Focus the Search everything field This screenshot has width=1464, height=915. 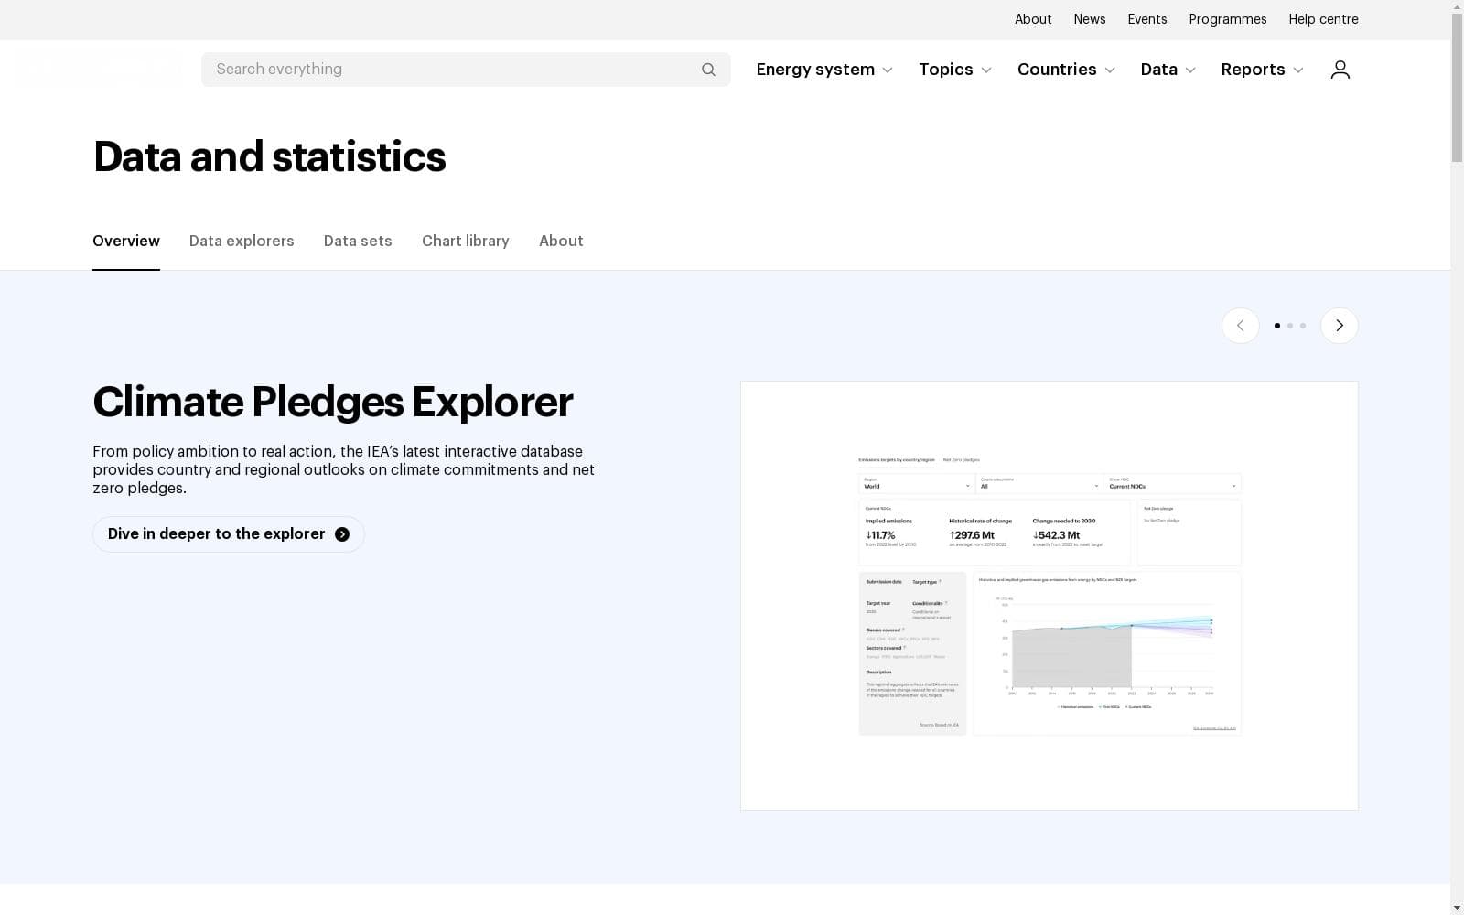(x=466, y=70)
